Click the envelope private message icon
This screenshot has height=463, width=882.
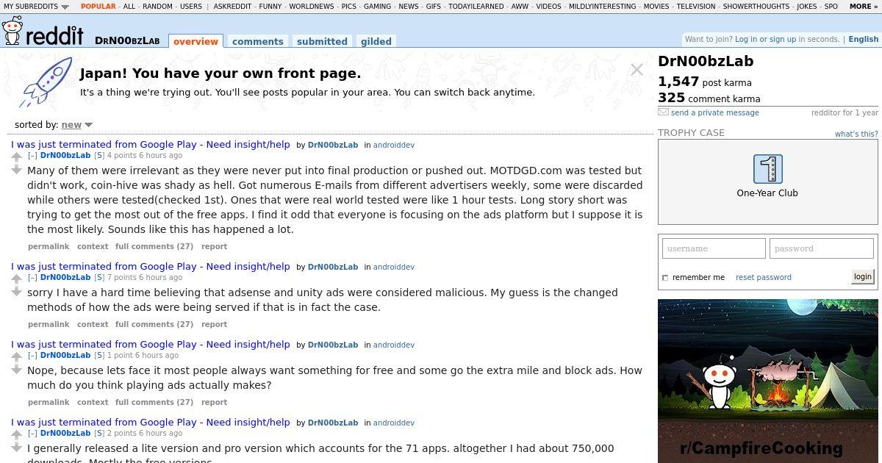[x=663, y=112]
